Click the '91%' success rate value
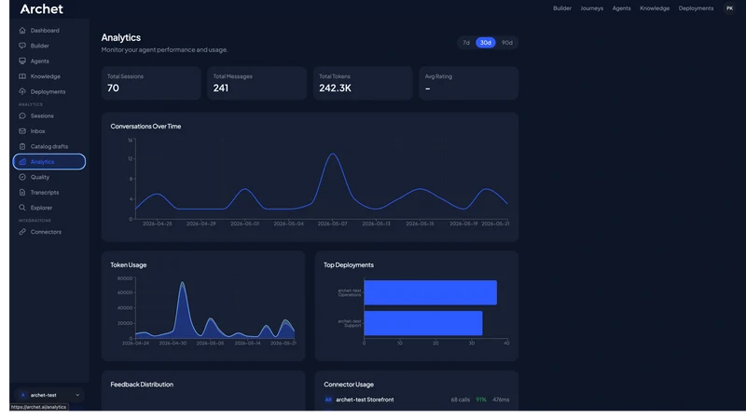Image resolution: width=746 pixels, height=419 pixels. (481, 399)
